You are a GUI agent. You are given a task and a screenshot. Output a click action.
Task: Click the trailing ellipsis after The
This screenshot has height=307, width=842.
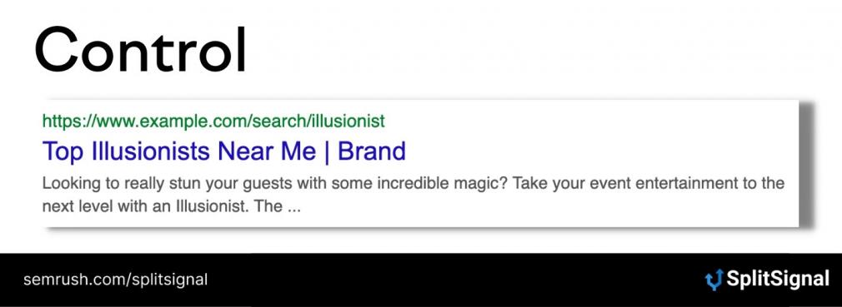(293, 210)
